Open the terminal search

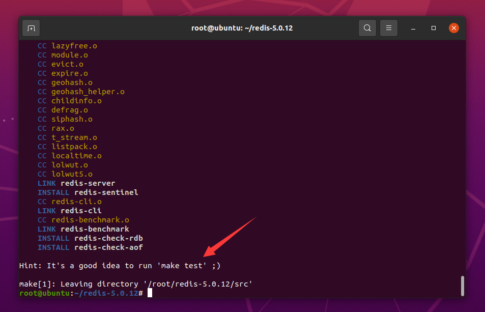click(x=367, y=28)
